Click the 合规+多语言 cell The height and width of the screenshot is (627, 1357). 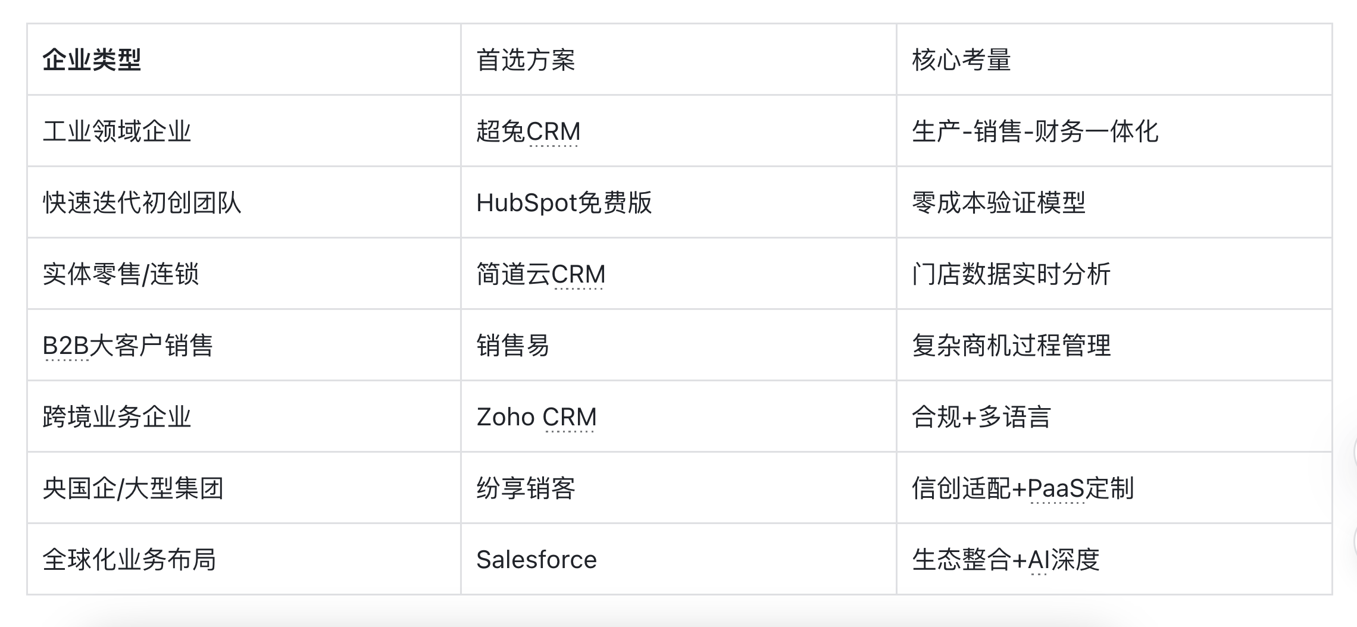pyautogui.click(x=981, y=417)
